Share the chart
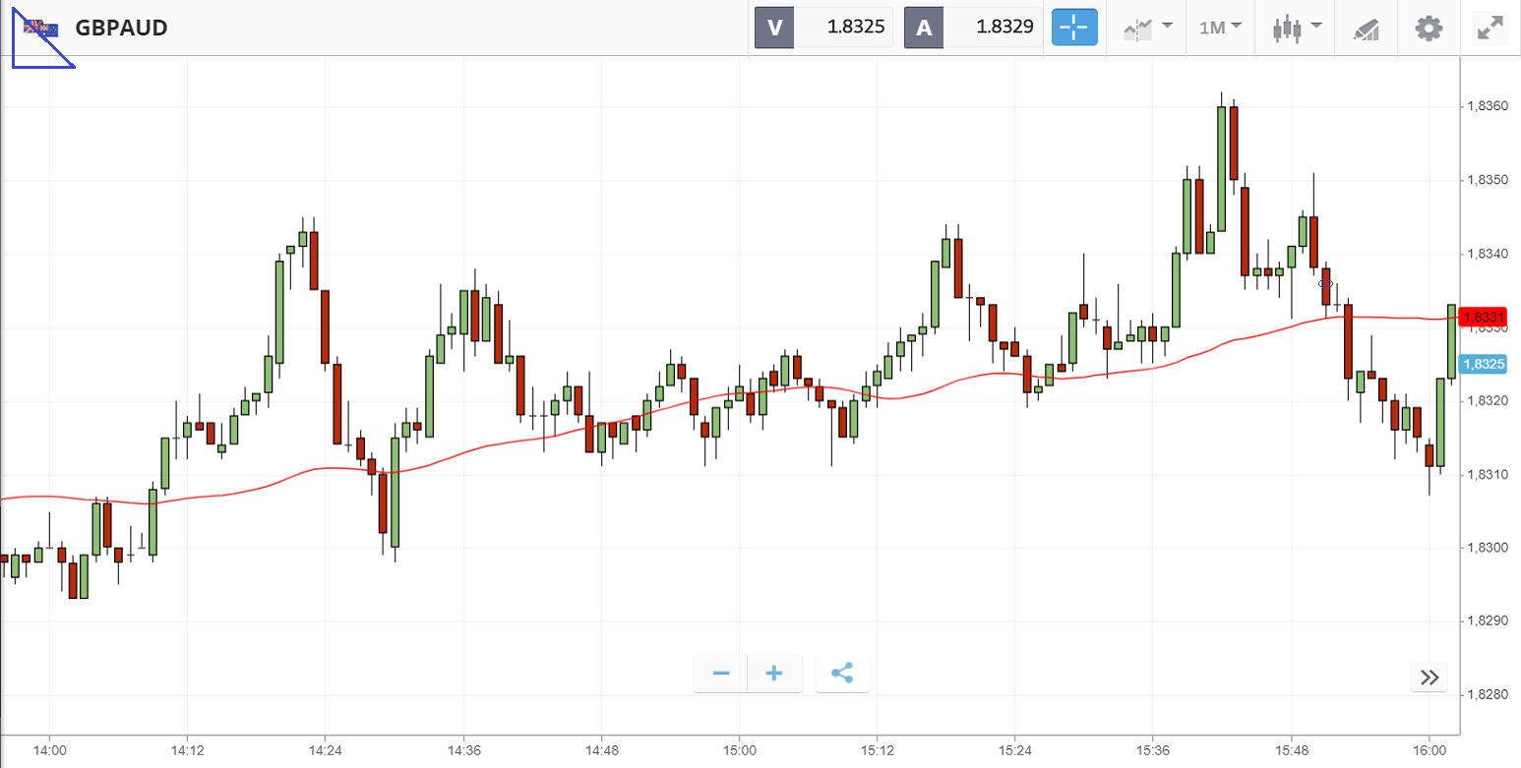The width and height of the screenshot is (1521, 768). click(842, 674)
